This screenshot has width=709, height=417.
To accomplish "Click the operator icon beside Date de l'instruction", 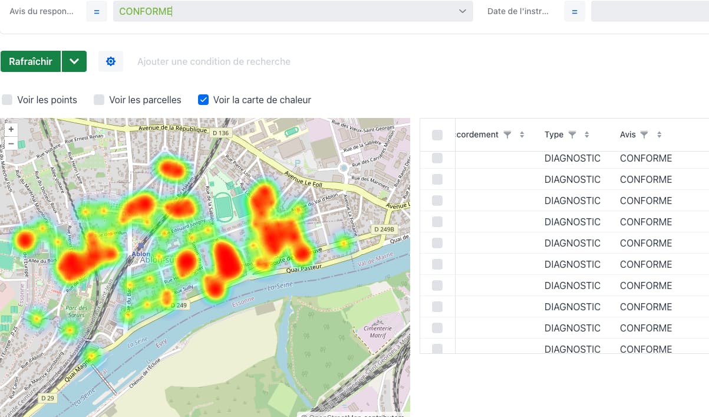I will pyautogui.click(x=574, y=11).
